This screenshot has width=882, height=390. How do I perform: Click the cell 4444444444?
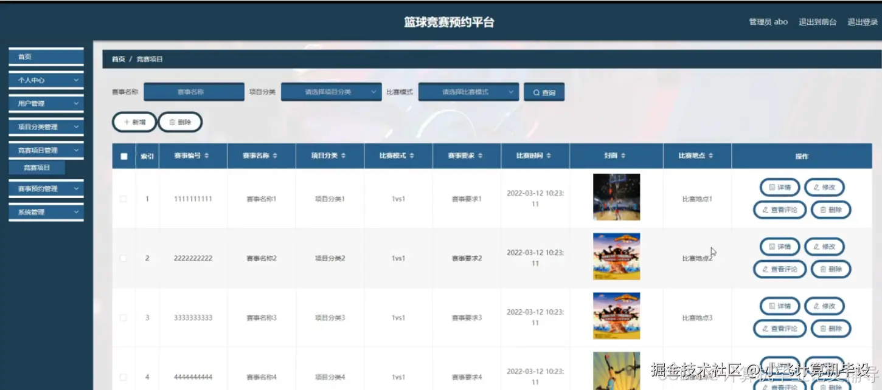[x=193, y=377]
